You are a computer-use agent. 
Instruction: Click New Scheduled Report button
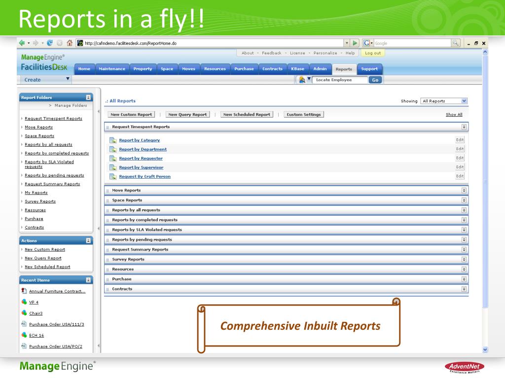point(247,114)
